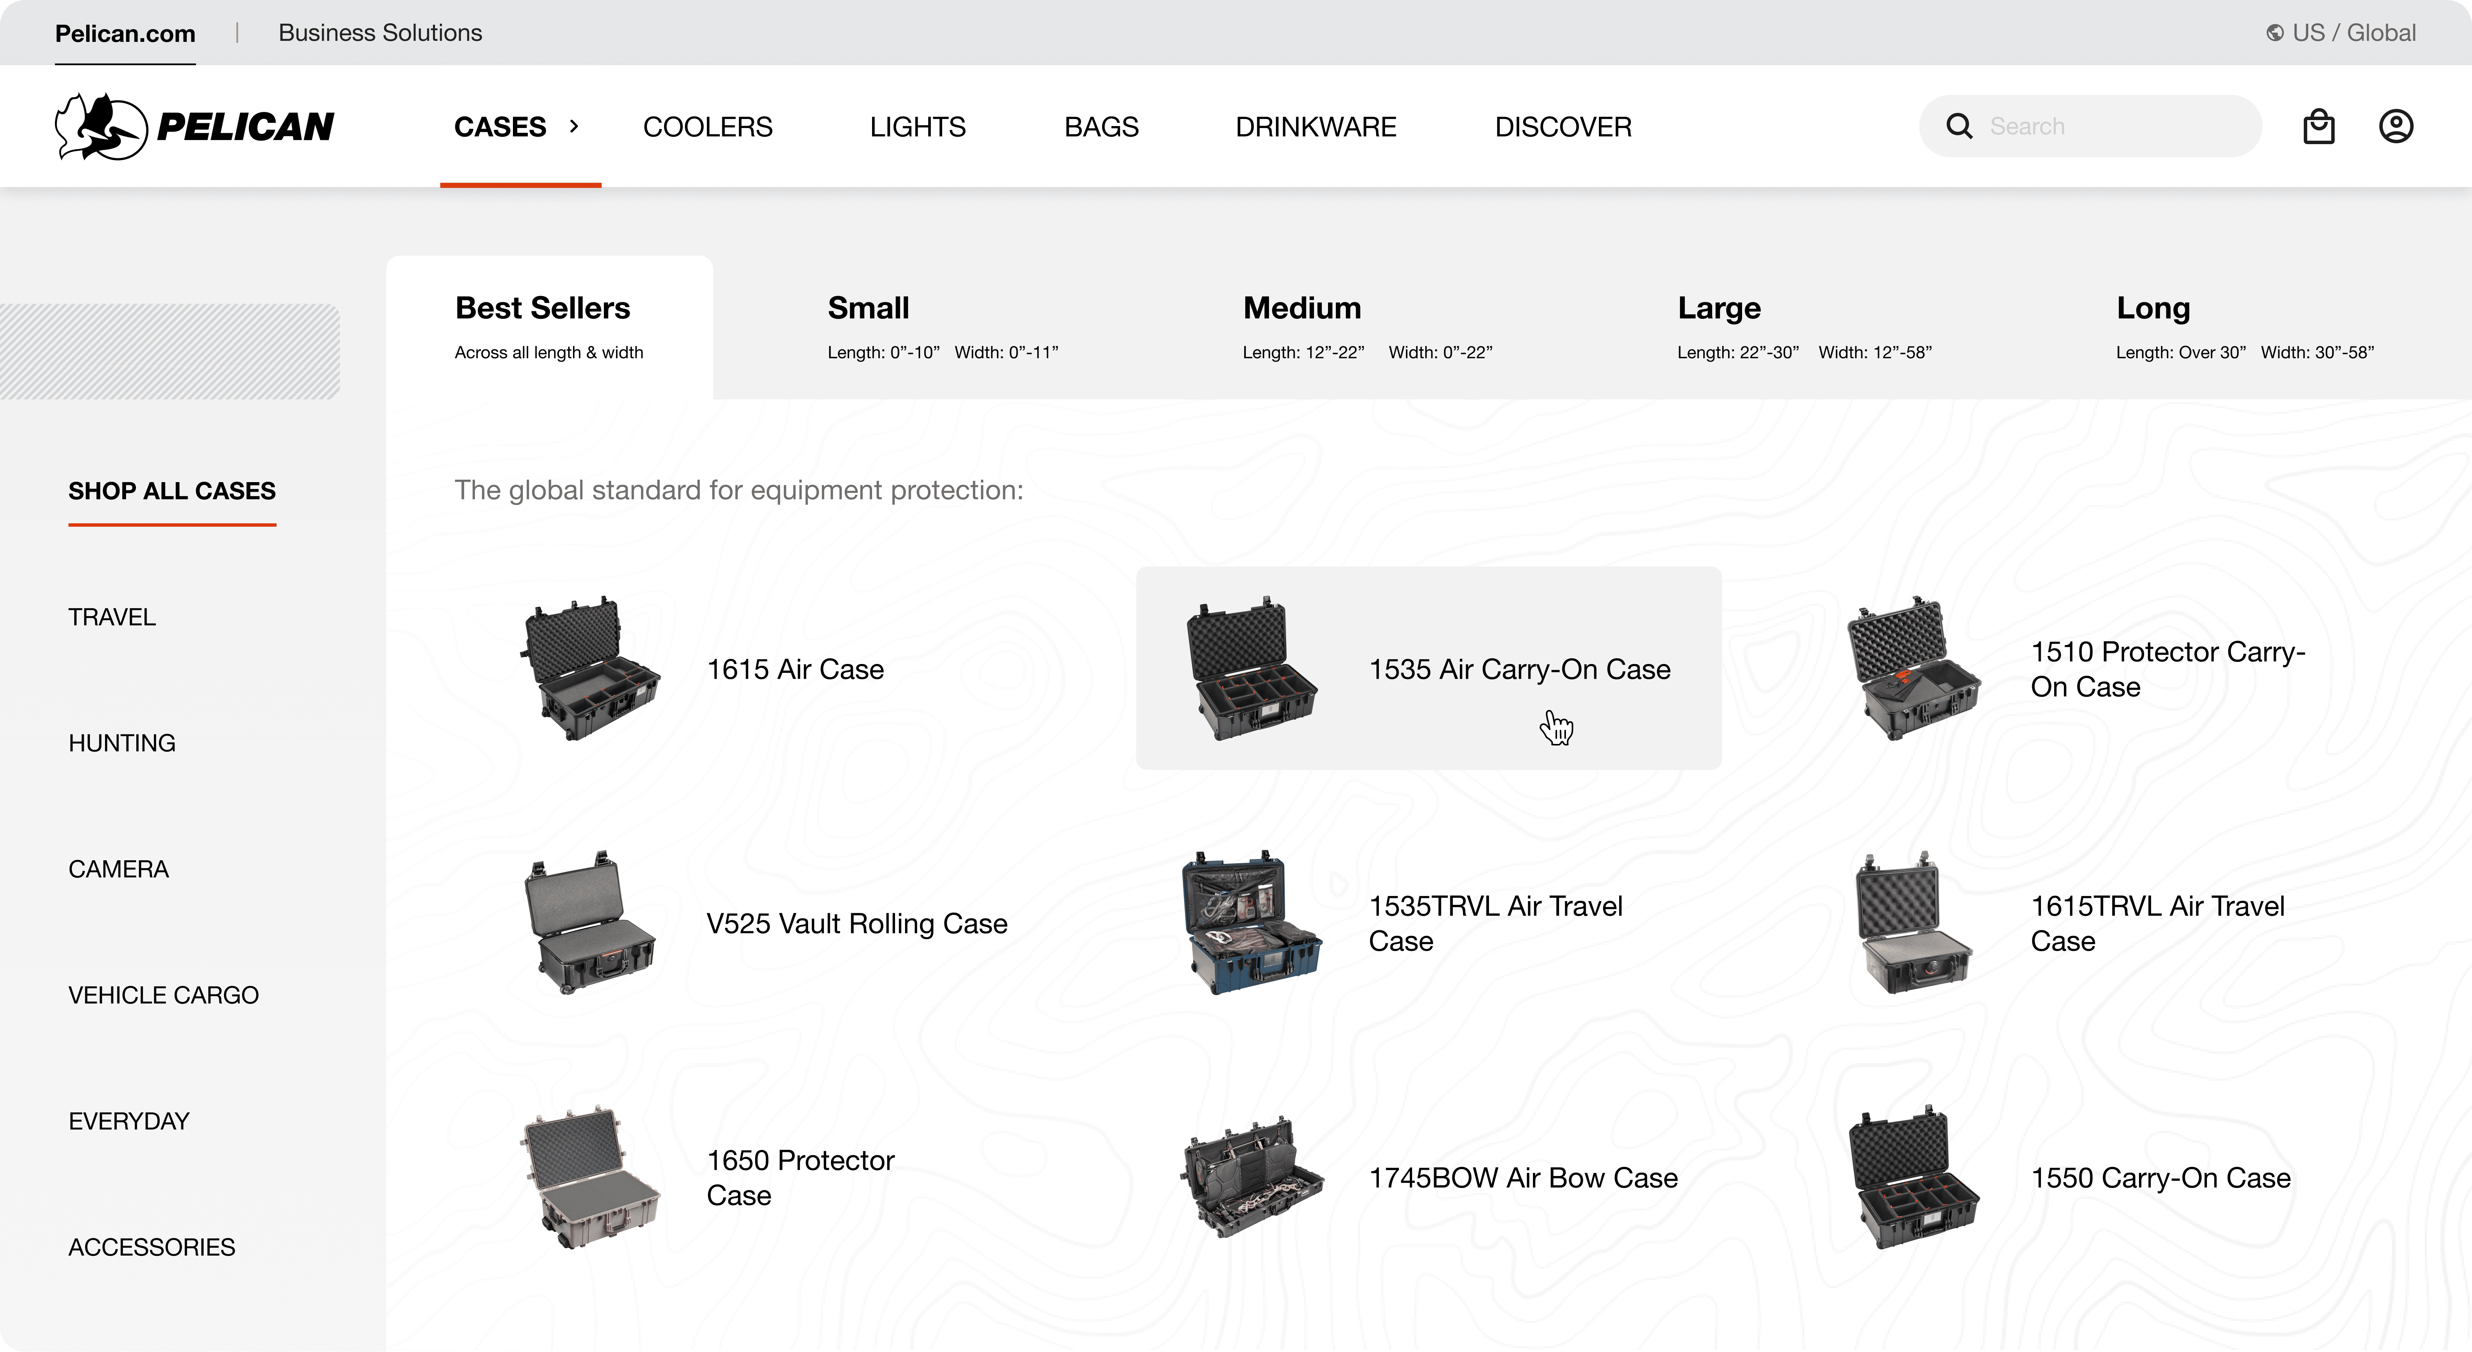Open the 1615 Air Case thumbnail image

[x=589, y=668]
